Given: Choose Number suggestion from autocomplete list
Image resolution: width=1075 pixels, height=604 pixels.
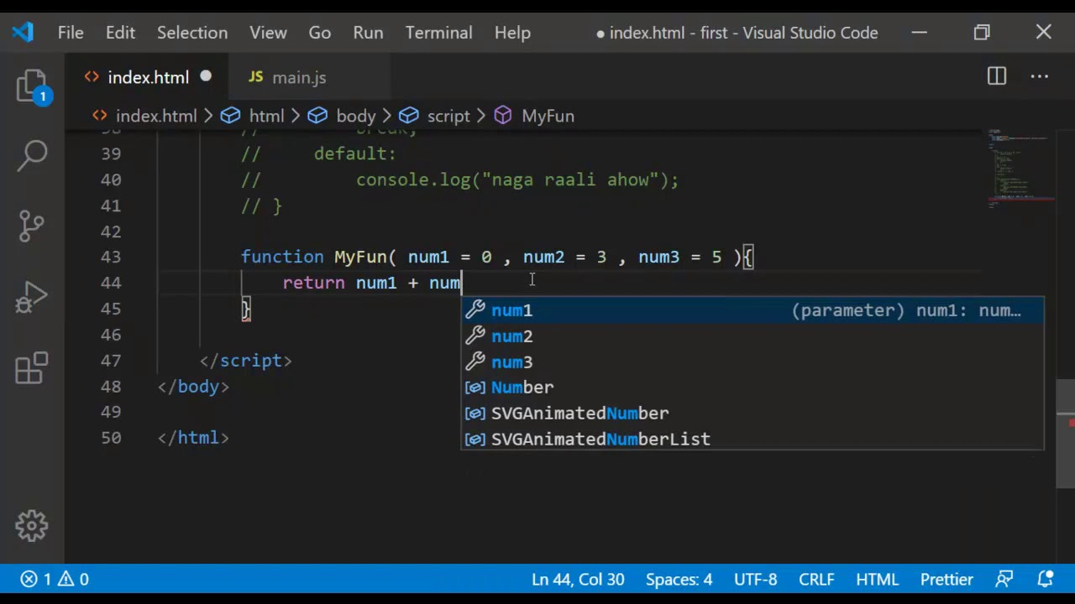Looking at the screenshot, I should point(752,388).
